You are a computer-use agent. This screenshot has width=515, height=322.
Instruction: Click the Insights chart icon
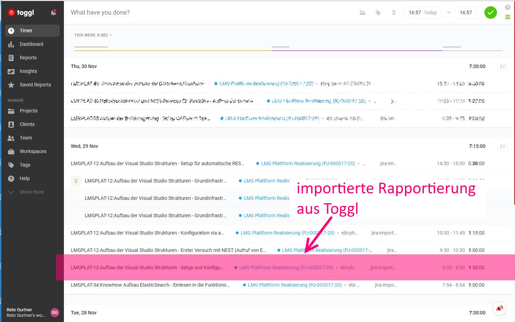(x=11, y=71)
